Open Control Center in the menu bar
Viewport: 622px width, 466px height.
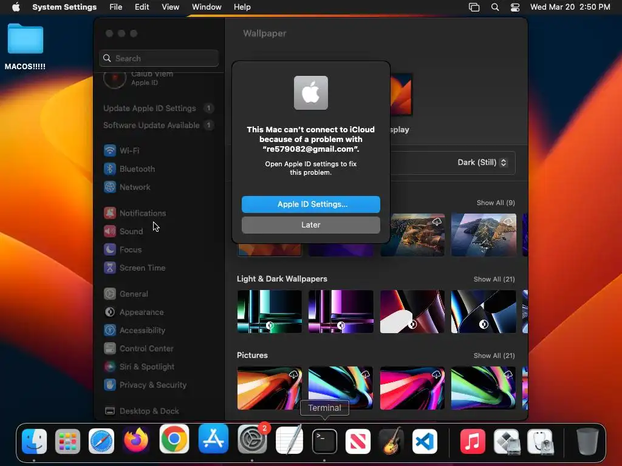pos(515,7)
